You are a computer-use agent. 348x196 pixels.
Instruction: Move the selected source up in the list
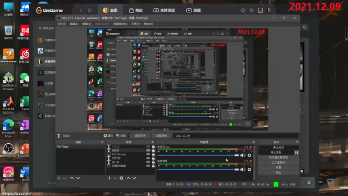128,178
